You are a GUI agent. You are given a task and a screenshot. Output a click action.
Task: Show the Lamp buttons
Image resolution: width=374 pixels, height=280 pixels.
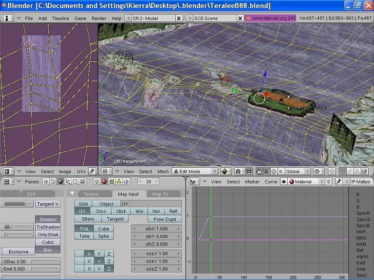click(97, 182)
